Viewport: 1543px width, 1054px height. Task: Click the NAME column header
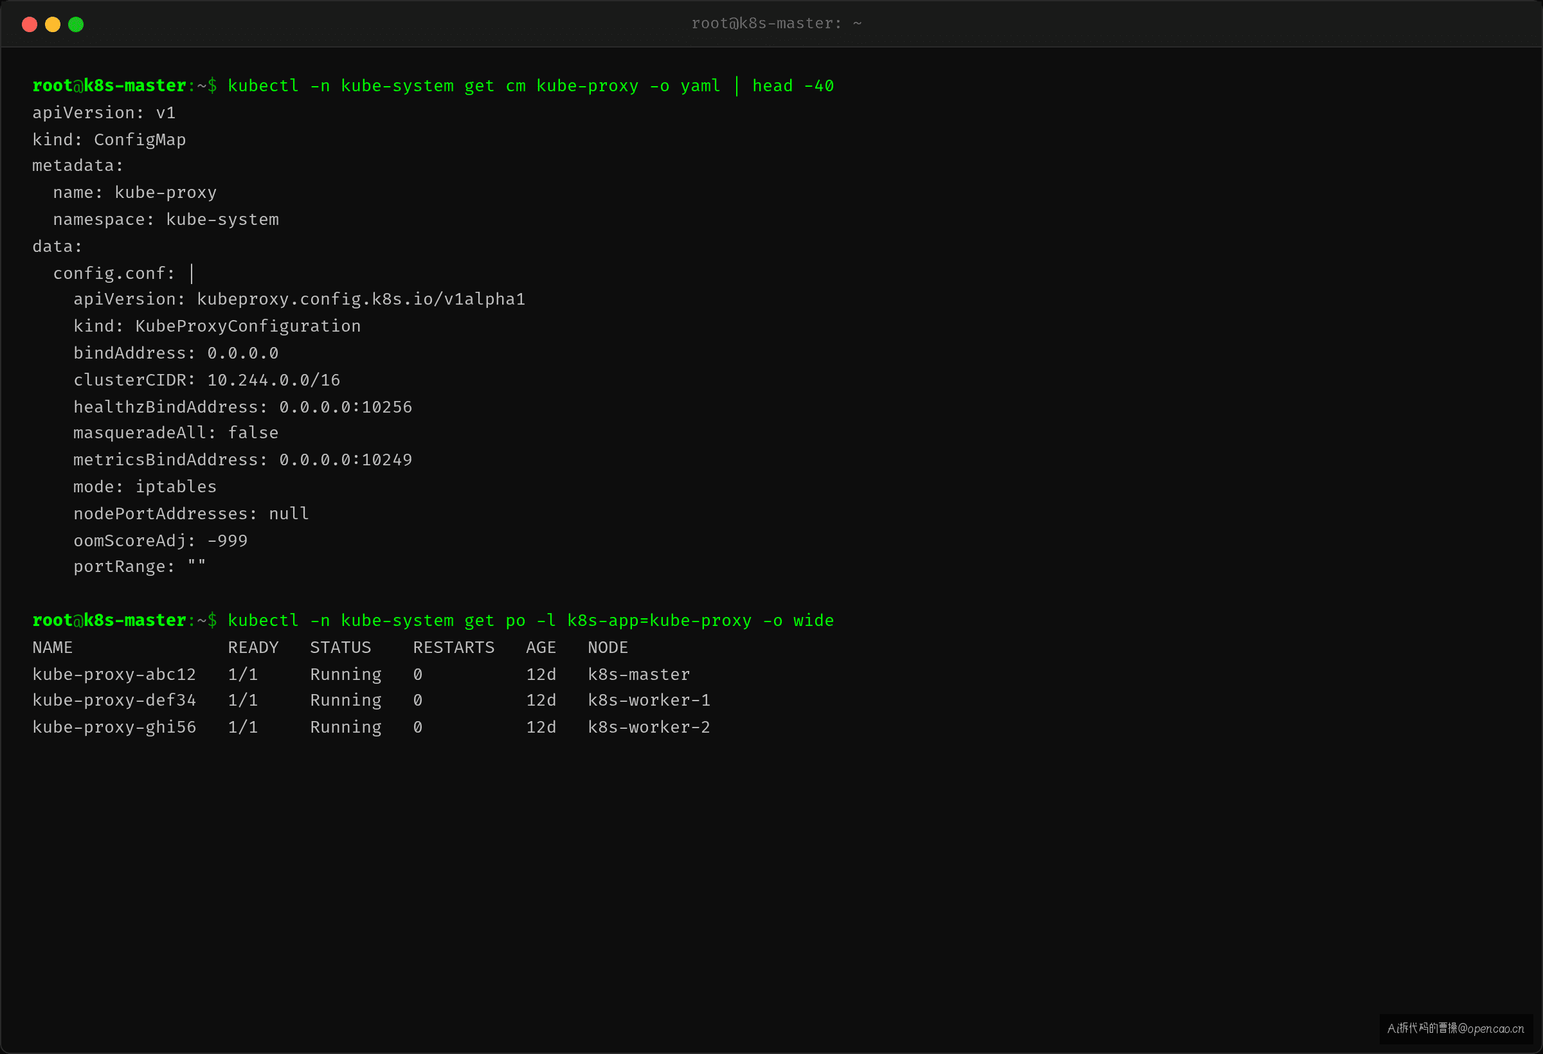53,647
